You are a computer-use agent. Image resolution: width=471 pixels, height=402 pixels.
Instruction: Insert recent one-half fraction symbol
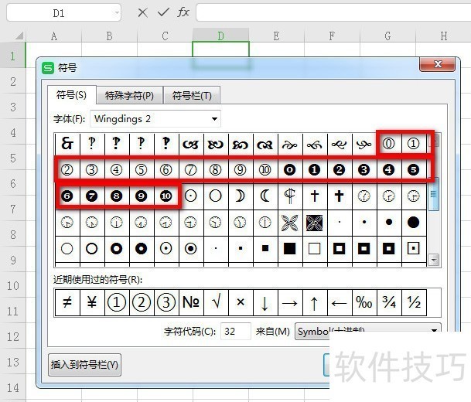coord(413,302)
